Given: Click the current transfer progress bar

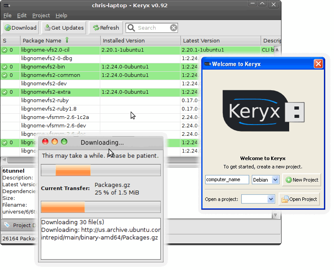Looking at the screenshot, I should point(101,207).
